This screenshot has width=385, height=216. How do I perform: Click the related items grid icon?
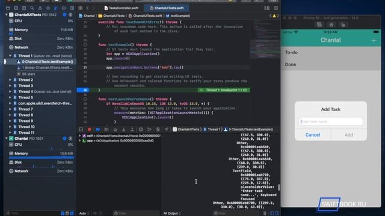tap(80, 8)
